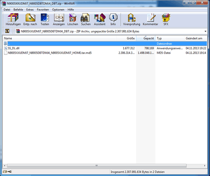This screenshot has height=176, width=210.
Task: Sort by the Größe column header
Action: point(126,38)
